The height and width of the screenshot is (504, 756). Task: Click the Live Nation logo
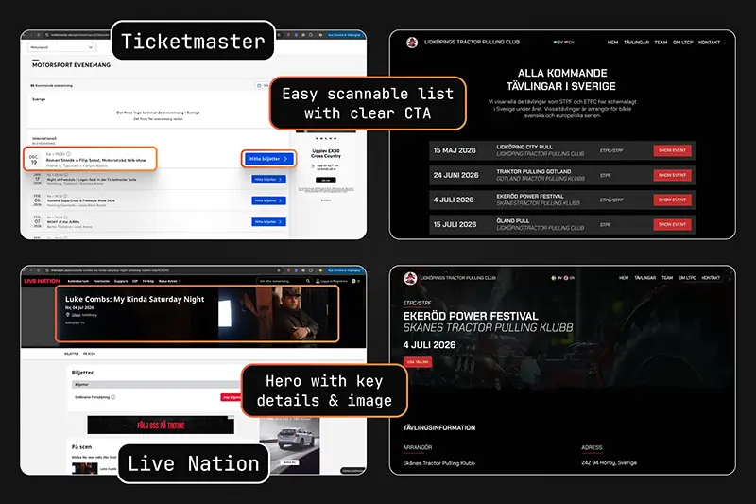[42, 281]
